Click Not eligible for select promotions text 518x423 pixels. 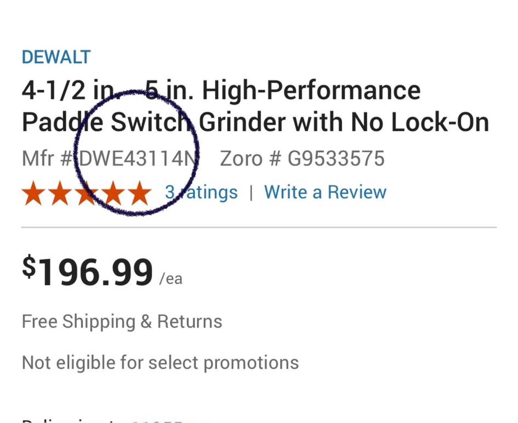coord(160,362)
